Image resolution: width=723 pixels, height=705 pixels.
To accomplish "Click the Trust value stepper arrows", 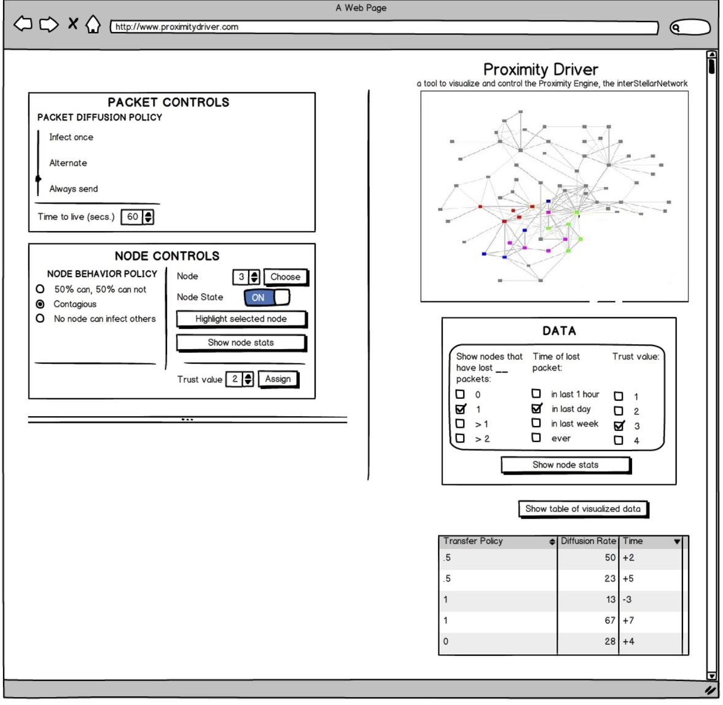I will [248, 379].
